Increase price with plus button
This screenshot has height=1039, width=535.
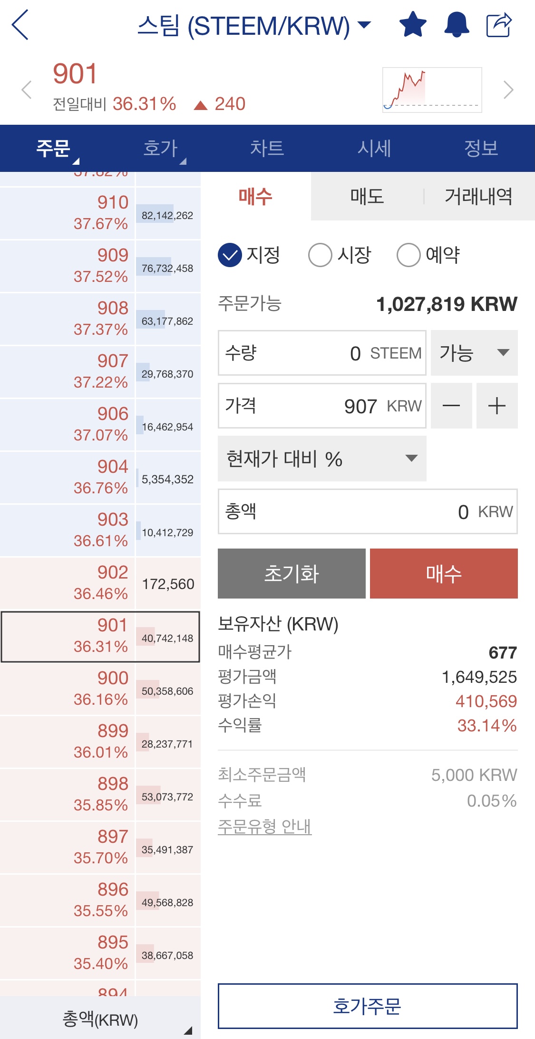click(497, 406)
